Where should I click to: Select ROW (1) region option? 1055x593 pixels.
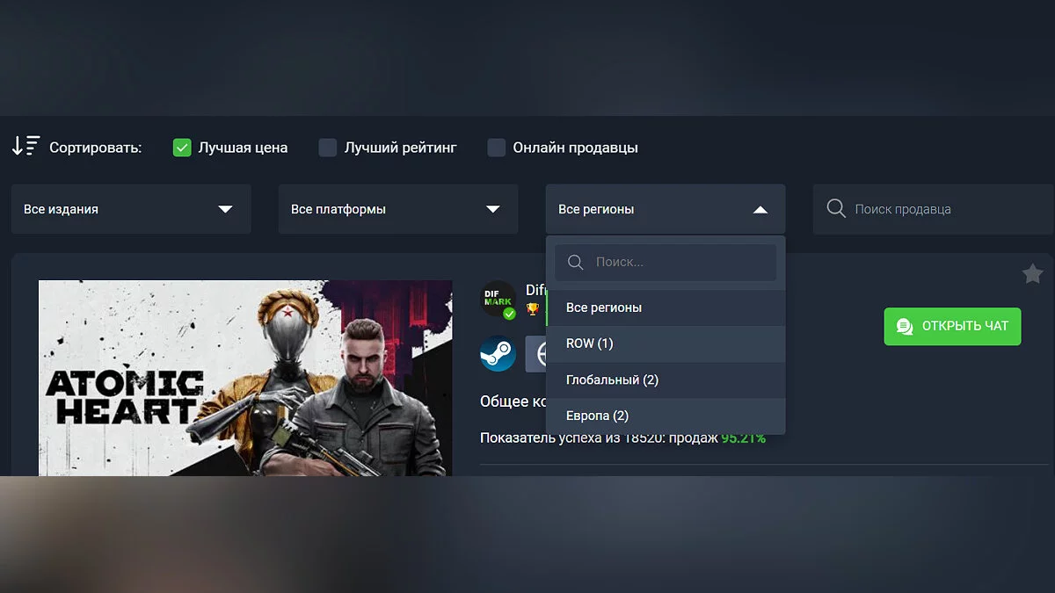(x=666, y=344)
